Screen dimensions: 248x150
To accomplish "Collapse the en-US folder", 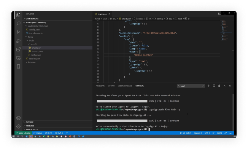I will pos(57,44).
